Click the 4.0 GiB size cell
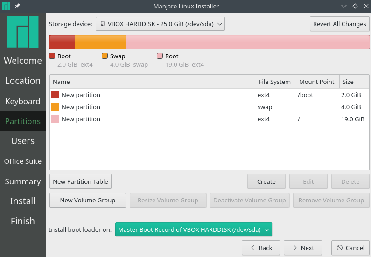 pos(351,107)
